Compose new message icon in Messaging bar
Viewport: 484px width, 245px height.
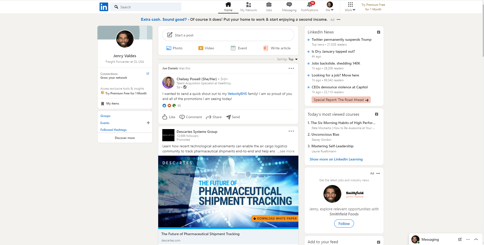point(460,239)
